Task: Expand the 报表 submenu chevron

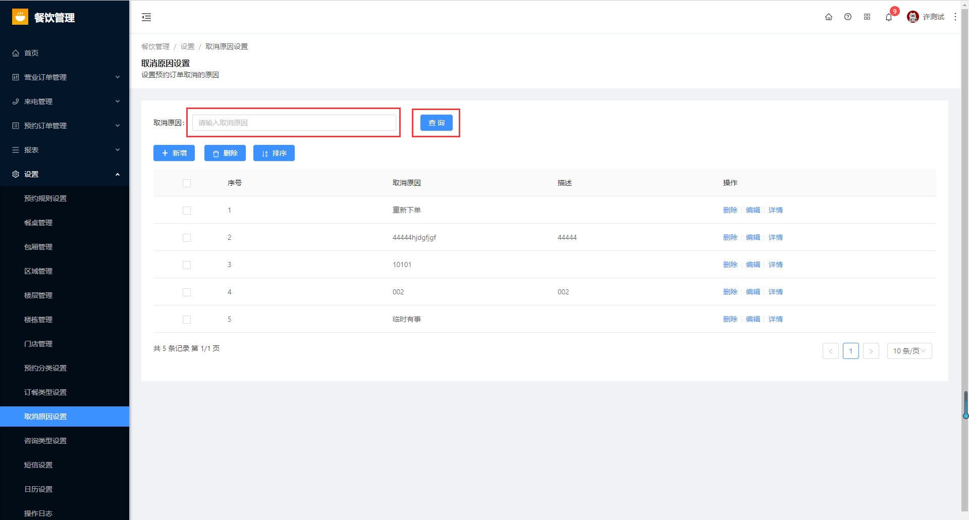Action: pos(118,150)
